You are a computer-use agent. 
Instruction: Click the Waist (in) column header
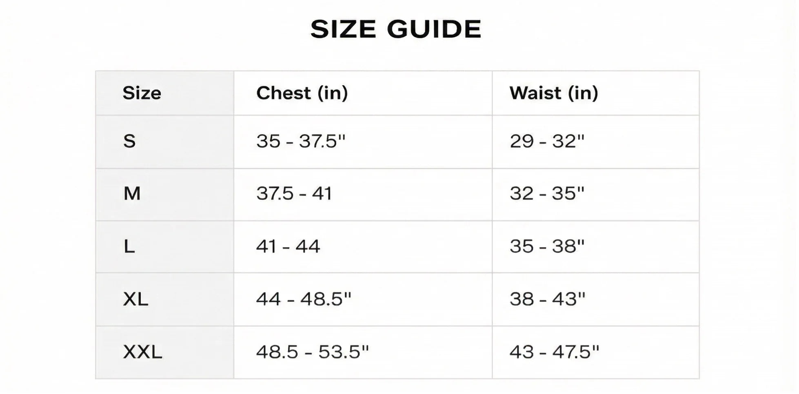tap(554, 93)
